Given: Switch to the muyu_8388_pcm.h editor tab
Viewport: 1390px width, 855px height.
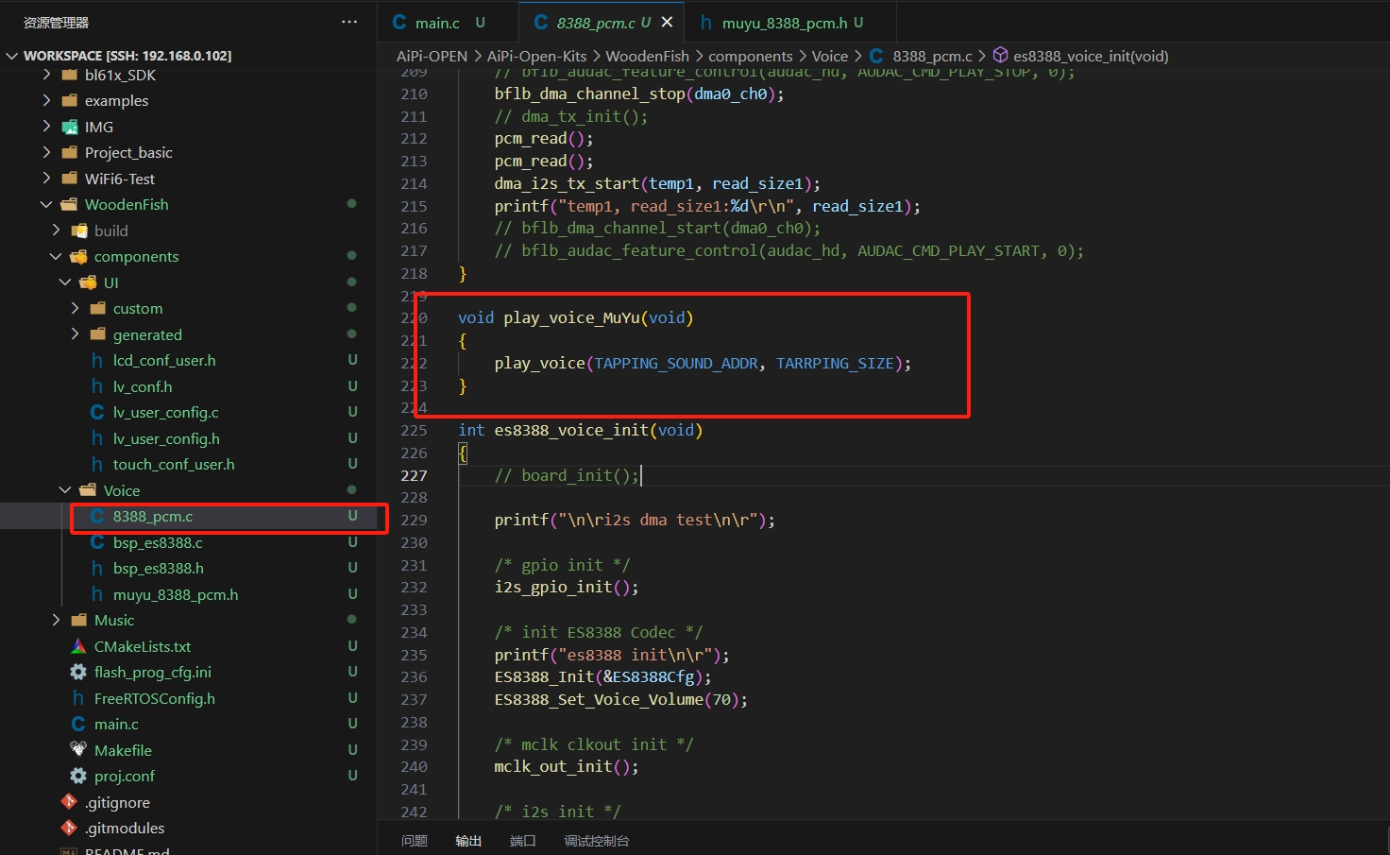Looking at the screenshot, I should point(791,22).
